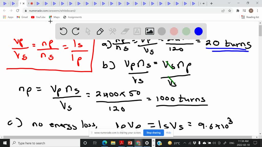Select the pointer cursor tool
Viewport: 262px width, 147px height.
coord(88,31)
